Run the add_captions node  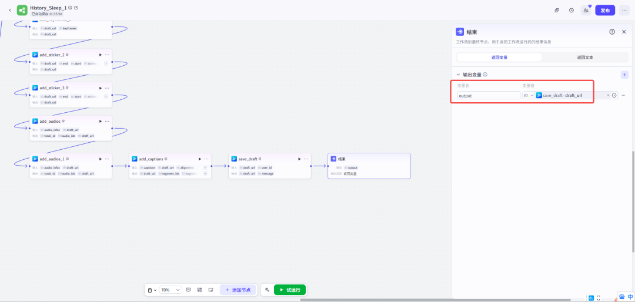tap(200, 159)
